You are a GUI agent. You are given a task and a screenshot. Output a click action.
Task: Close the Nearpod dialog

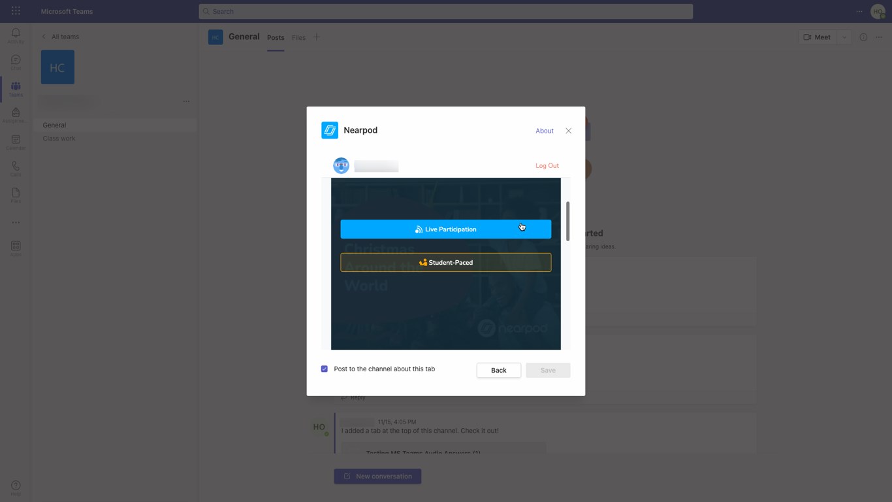point(569,131)
